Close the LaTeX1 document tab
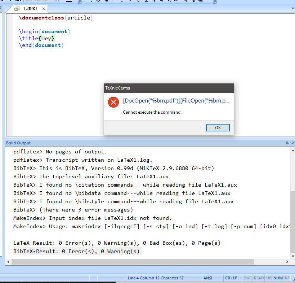295x283 pixels. coord(44,9)
